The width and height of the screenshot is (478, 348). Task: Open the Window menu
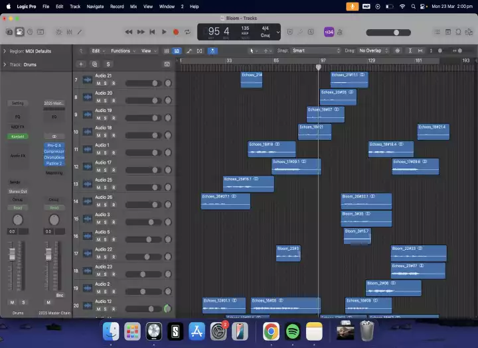click(x=167, y=7)
